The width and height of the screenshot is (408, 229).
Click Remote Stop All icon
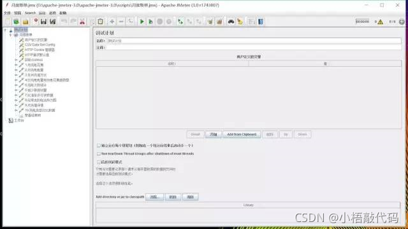(x=189, y=22)
